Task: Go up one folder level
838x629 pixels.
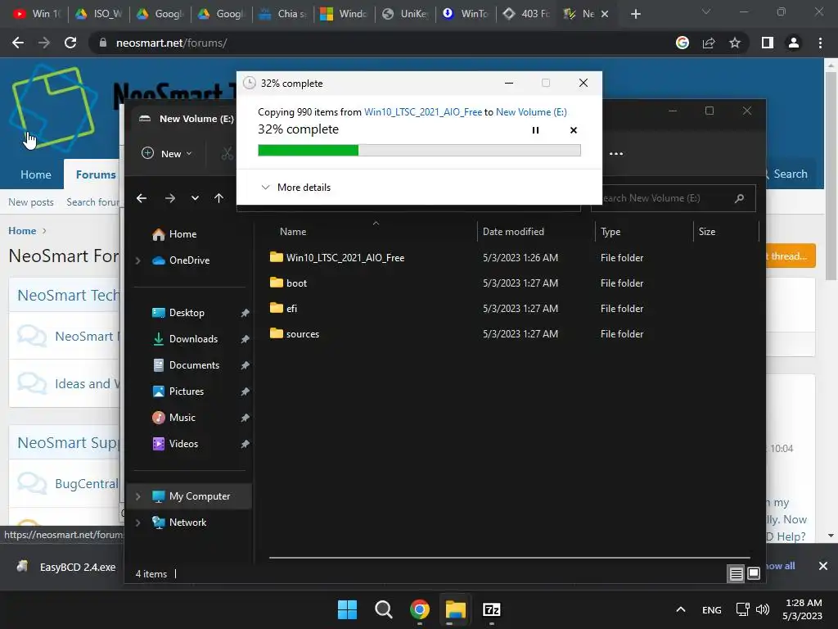Action: point(219,198)
